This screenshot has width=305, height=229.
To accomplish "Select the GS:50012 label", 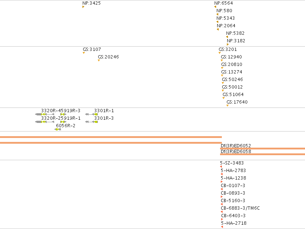I will [232, 87].
